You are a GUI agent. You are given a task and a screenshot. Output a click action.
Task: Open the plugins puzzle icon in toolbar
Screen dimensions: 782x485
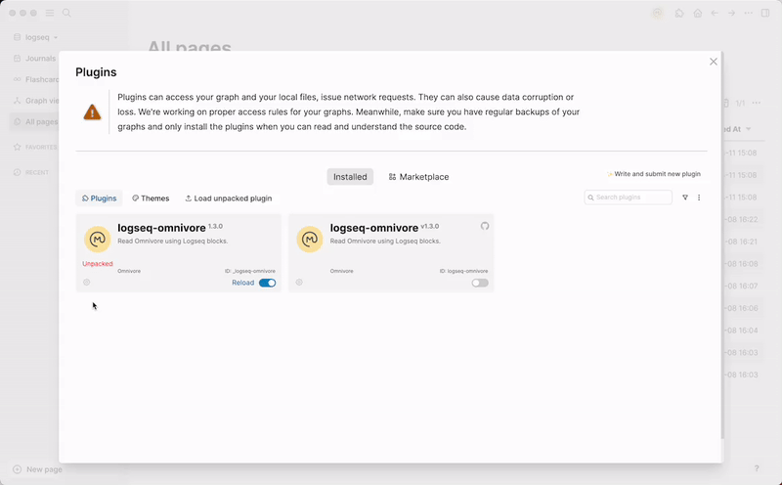coord(679,14)
